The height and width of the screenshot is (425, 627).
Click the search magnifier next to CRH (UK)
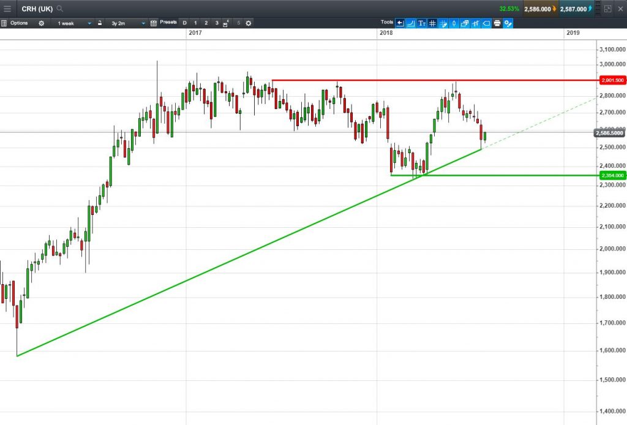pyautogui.click(x=59, y=9)
